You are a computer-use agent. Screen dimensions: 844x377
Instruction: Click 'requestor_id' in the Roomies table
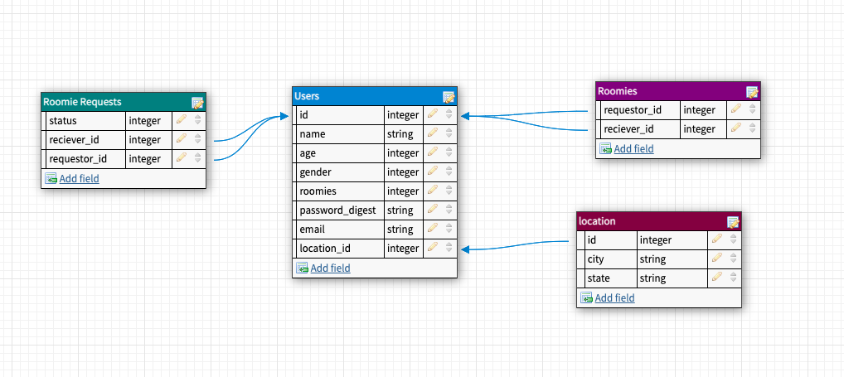pos(633,110)
